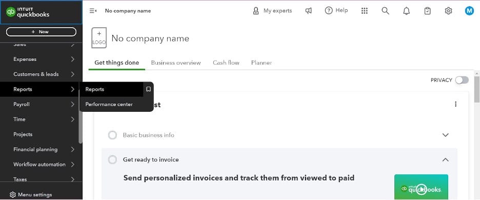The width and height of the screenshot is (480, 200).
Task: Open the Help menu
Action: 336,11
